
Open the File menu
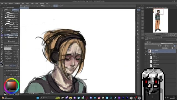click(2, 3)
